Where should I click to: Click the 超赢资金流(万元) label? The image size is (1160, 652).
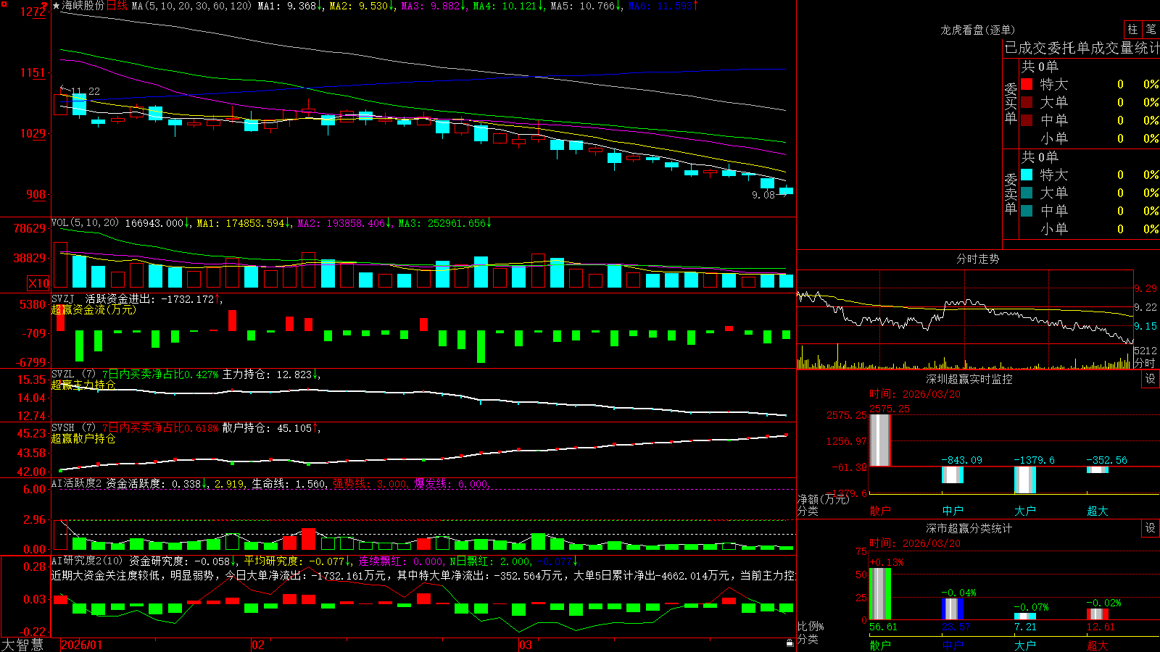[x=94, y=309]
